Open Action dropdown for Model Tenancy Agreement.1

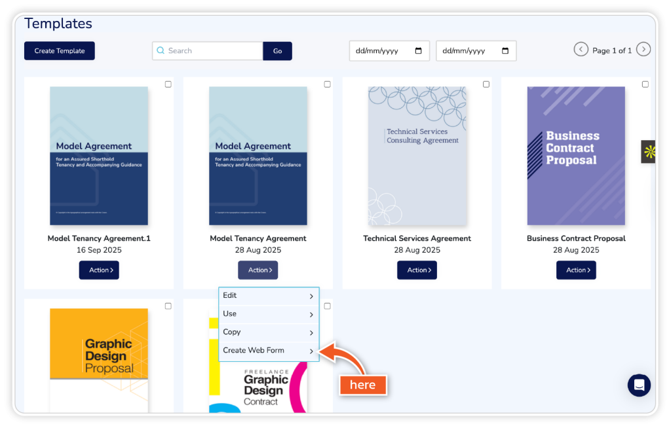[99, 270]
